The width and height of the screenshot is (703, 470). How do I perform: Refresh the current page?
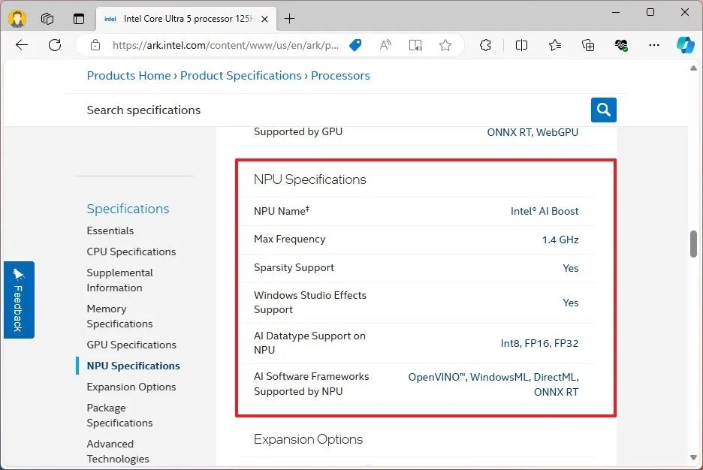(x=55, y=45)
